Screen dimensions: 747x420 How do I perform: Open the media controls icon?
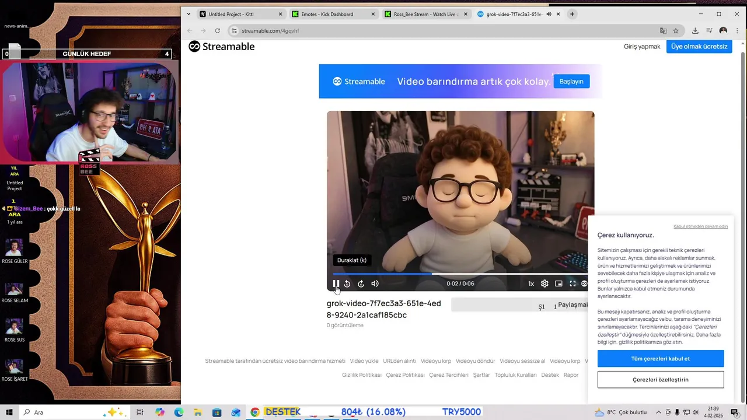(x=709, y=30)
